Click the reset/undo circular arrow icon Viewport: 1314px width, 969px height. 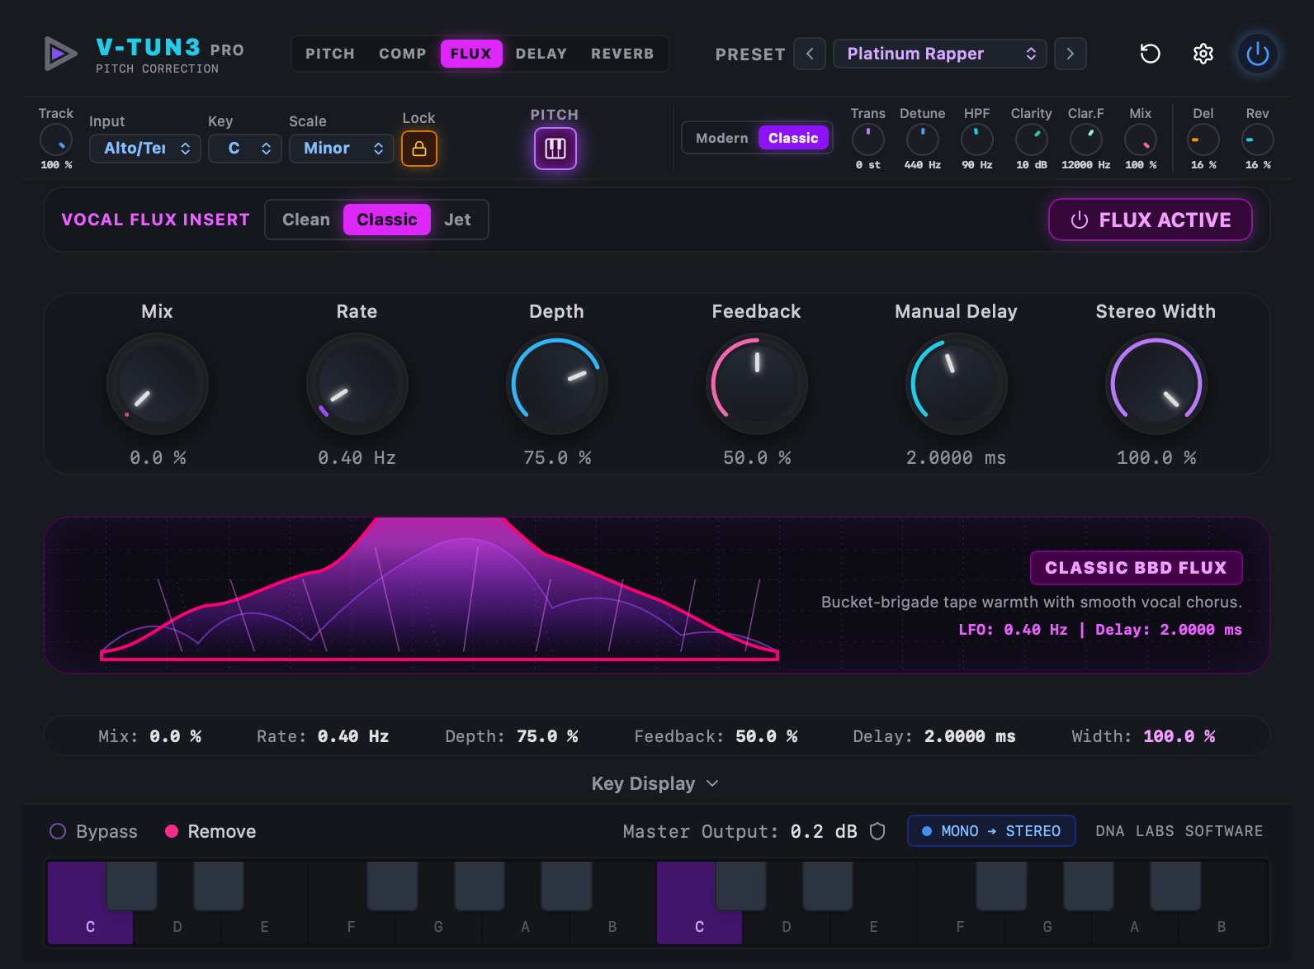tap(1150, 54)
